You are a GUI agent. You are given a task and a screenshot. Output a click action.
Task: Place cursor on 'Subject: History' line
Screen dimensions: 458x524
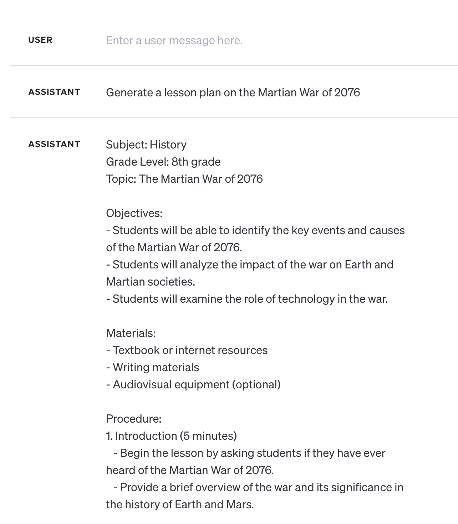pyautogui.click(x=146, y=145)
